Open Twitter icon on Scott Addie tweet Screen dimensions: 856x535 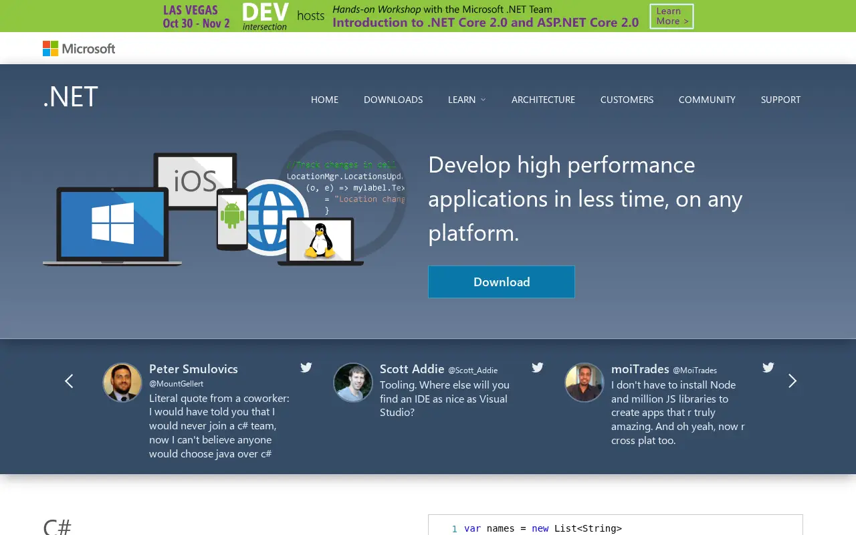[x=538, y=367]
